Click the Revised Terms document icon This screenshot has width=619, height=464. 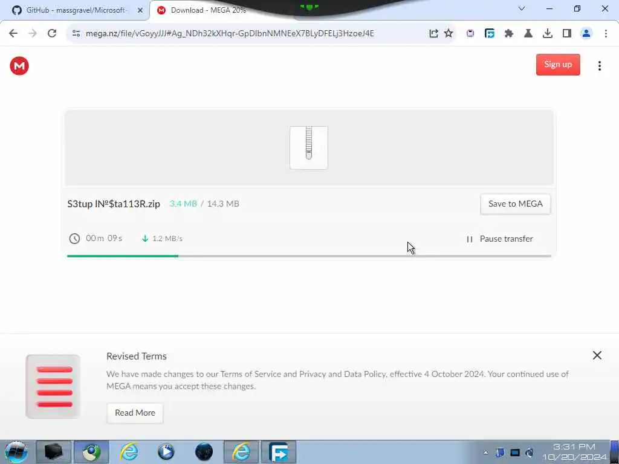pos(53,387)
